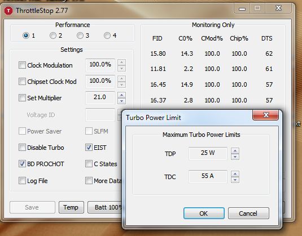Confirm Turbo Power Limit with OK

click(x=204, y=213)
